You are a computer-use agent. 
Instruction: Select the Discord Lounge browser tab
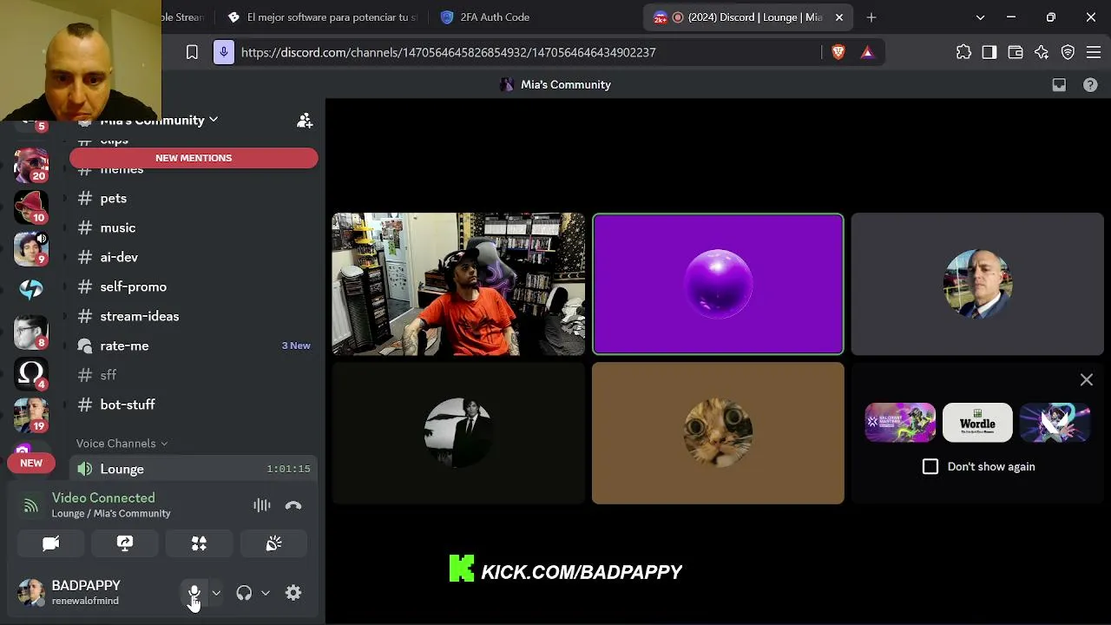[748, 17]
